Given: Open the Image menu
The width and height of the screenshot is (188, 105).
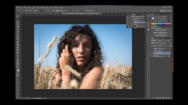Looking at the screenshot, I should 29,8.
